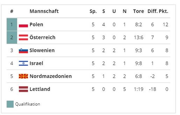Screen dimensions: 180x115
Task: Open the Lettland team link
Action: 40,89
